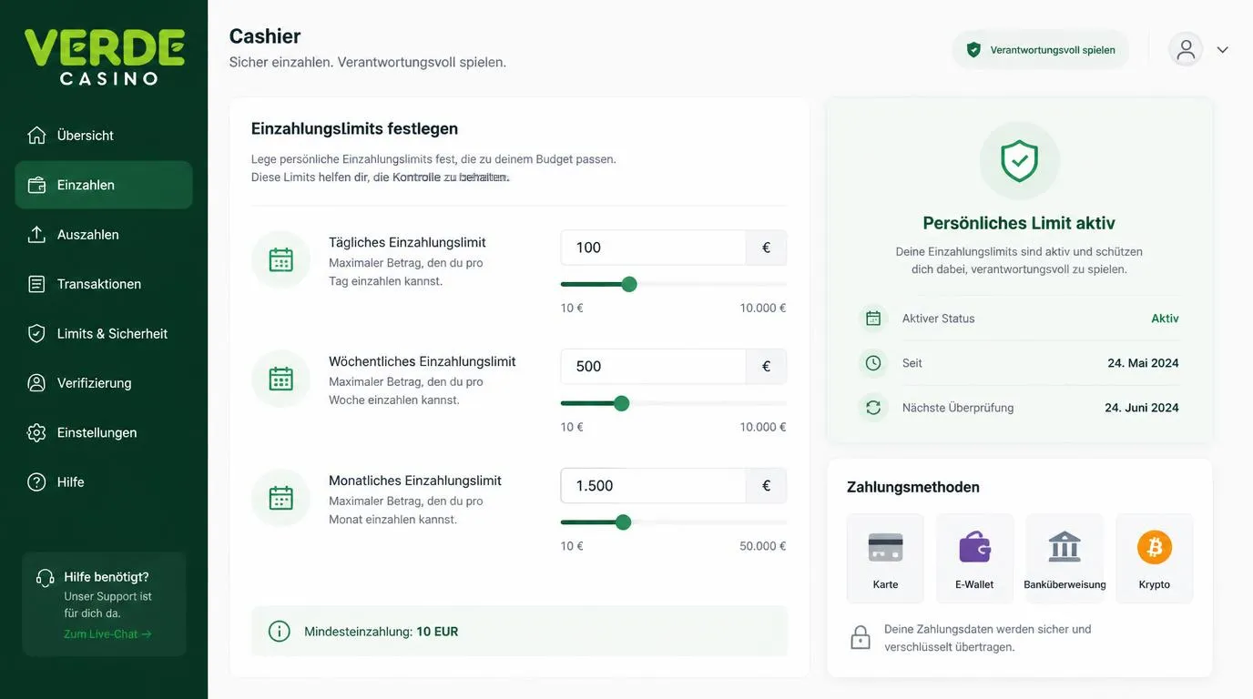
Task: Click the € suffix of monthly limit
Action: [x=767, y=486]
